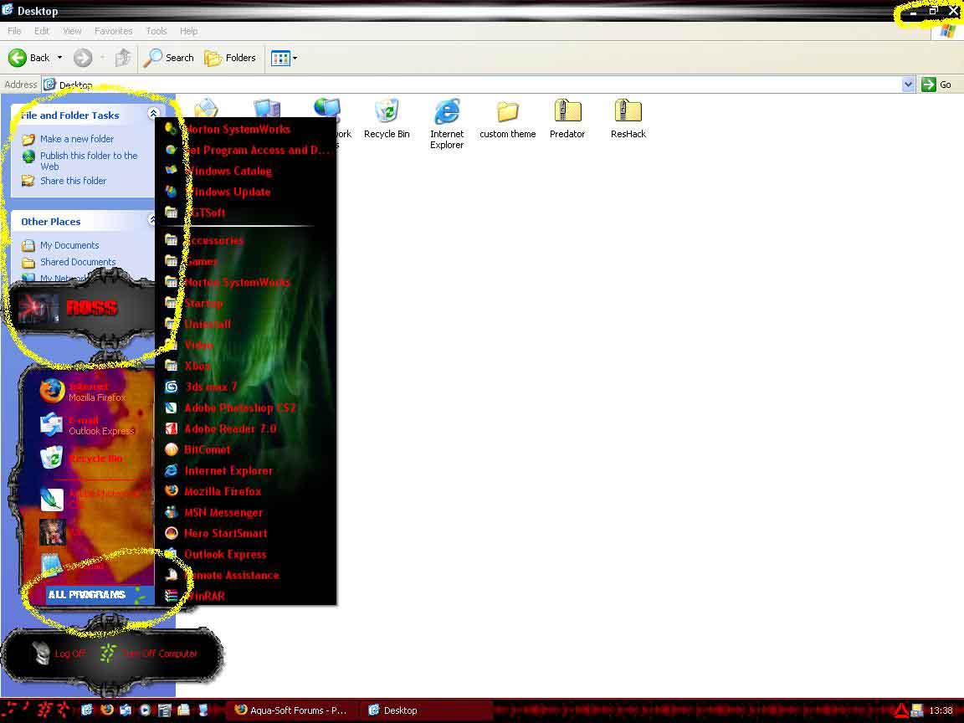
Task: Click the face portrait icon in start menu
Action: point(52,532)
